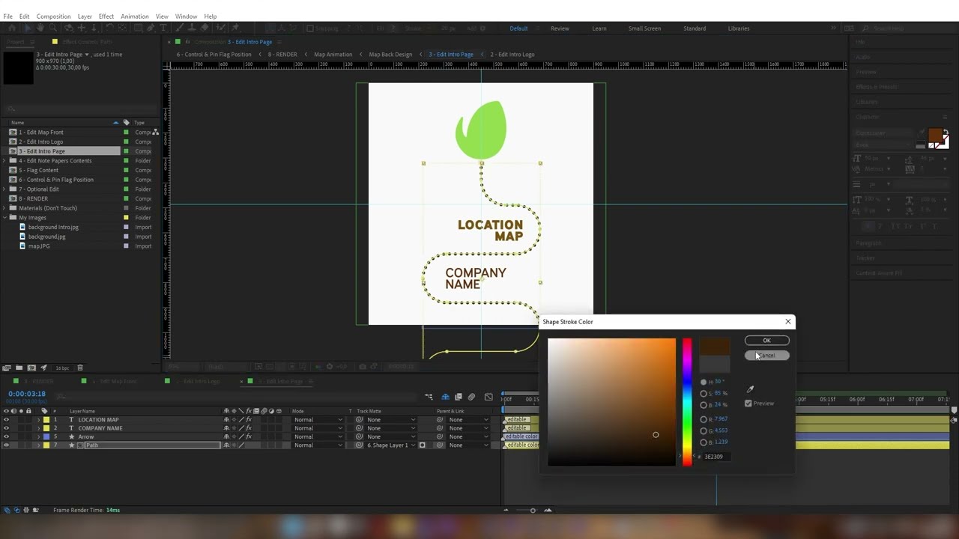
Task: Select the R red radio button
Action: click(704, 420)
